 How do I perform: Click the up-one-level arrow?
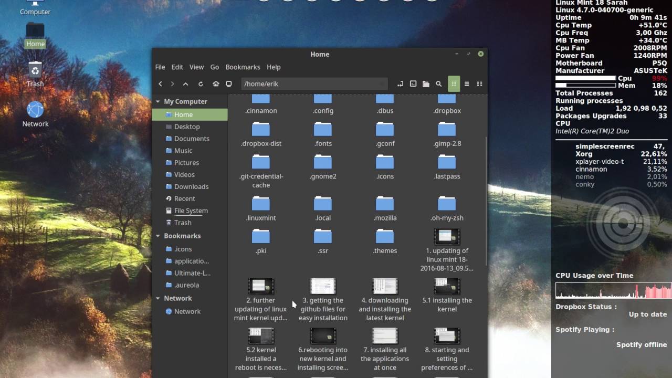185,83
